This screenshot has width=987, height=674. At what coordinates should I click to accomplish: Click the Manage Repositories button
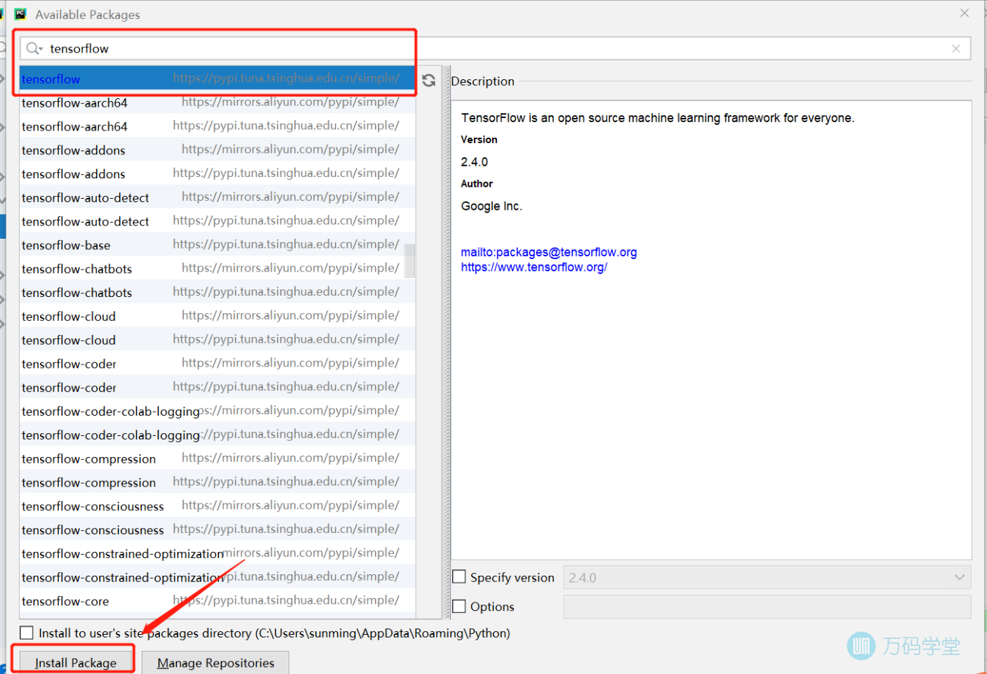[x=216, y=663]
